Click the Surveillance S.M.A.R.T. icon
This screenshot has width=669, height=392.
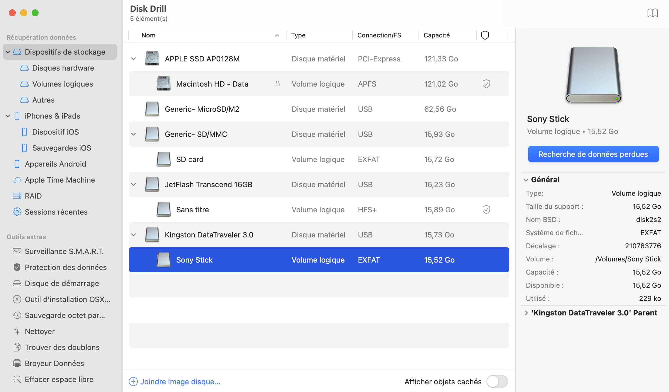(x=17, y=251)
